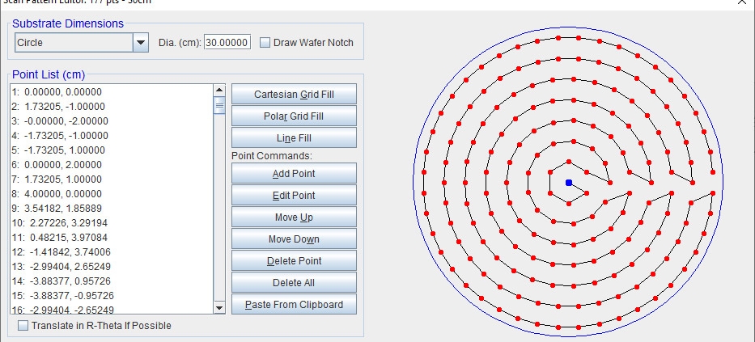The width and height of the screenshot is (755, 342).
Task: Toggle Translate in R-Theta If Possible
Action: coord(23,326)
